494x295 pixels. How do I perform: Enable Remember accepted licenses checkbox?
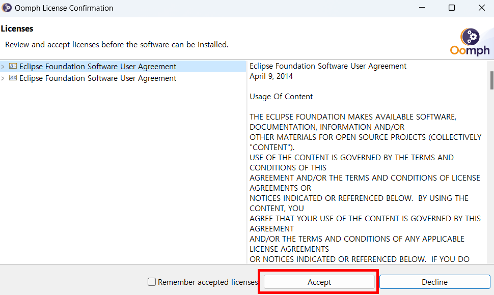(152, 282)
